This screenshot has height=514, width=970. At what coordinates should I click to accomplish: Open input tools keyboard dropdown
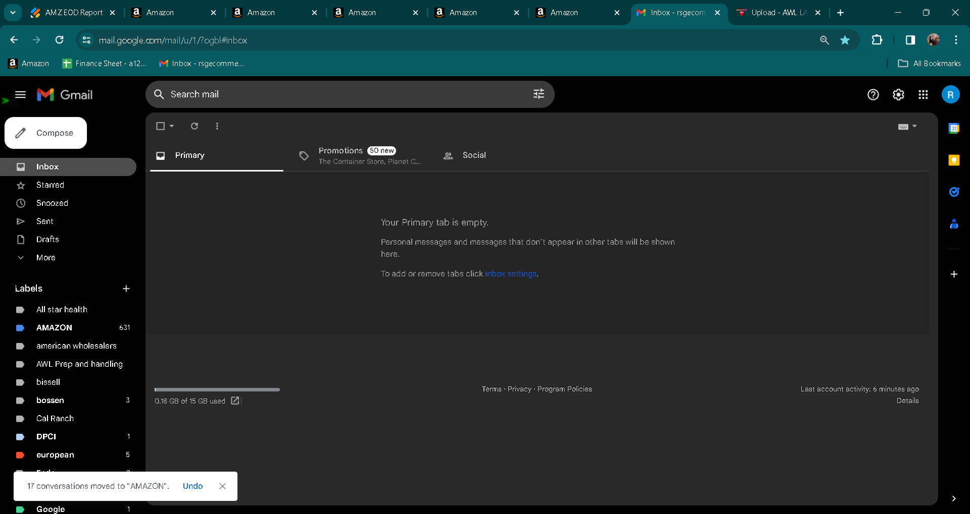click(907, 127)
